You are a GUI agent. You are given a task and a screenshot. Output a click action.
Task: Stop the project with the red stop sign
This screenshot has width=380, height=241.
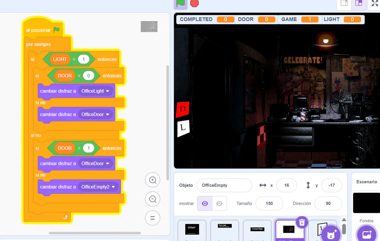coord(194,3)
